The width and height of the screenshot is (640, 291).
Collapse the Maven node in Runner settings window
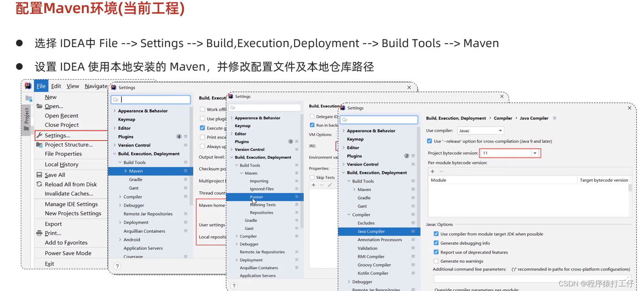pos(242,173)
